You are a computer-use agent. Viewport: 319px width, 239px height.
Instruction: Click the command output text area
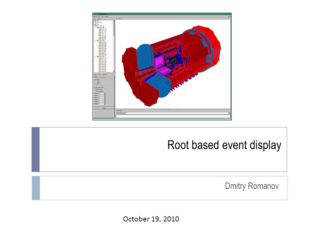[x=173, y=116]
